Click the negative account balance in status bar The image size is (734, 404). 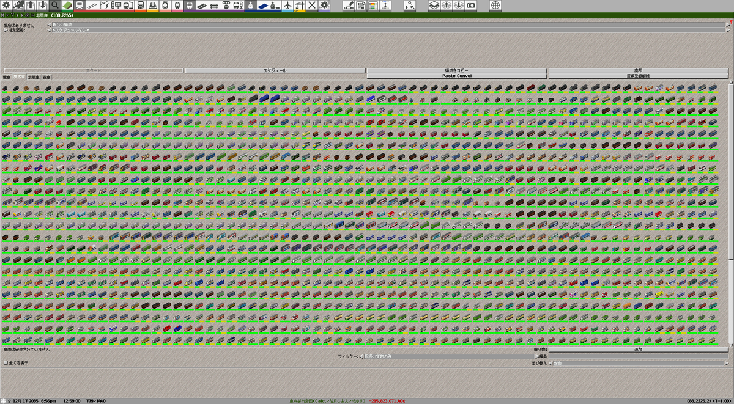click(x=388, y=401)
